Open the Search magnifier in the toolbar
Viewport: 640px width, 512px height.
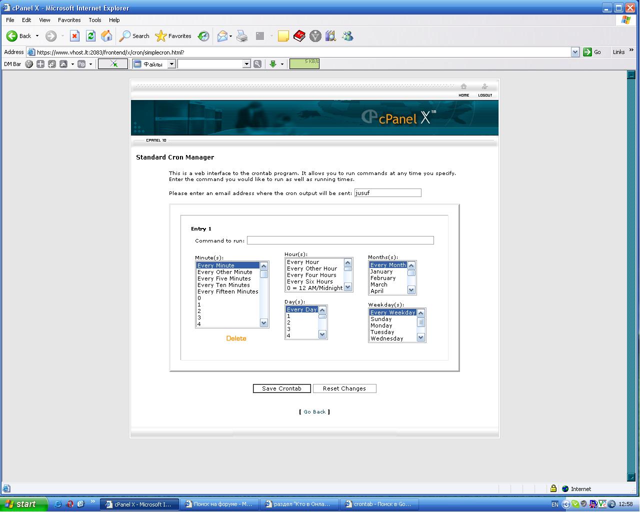(x=124, y=36)
